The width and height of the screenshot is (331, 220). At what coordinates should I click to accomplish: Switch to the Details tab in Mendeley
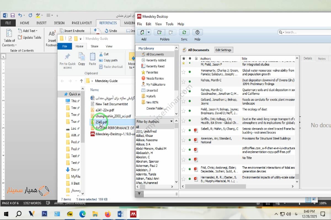[308, 58]
